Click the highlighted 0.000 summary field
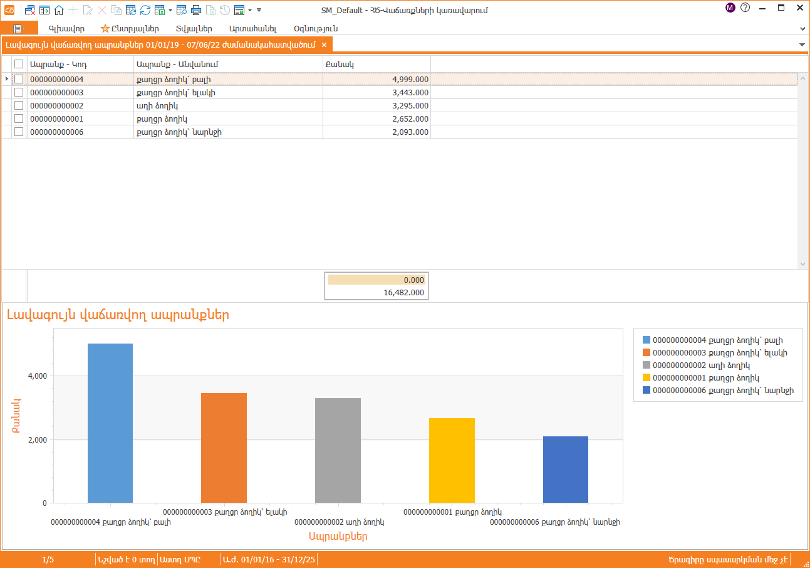This screenshot has height=568, width=810. tap(376, 280)
